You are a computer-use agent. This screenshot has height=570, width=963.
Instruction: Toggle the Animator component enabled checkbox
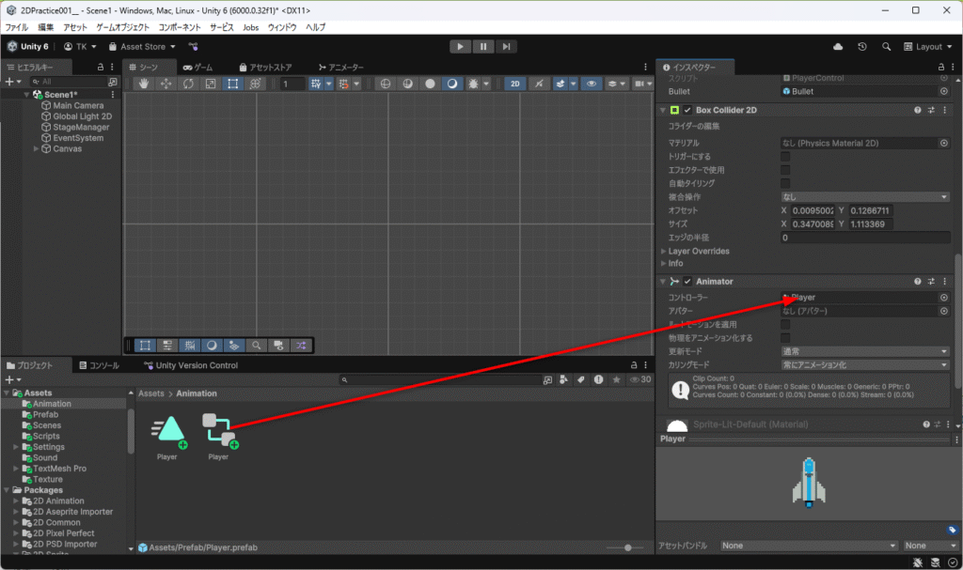click(687, 282)
